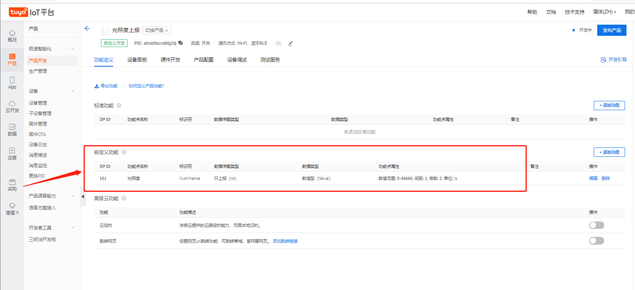Open the 切换产品 dropdown

tap(157, 30)
